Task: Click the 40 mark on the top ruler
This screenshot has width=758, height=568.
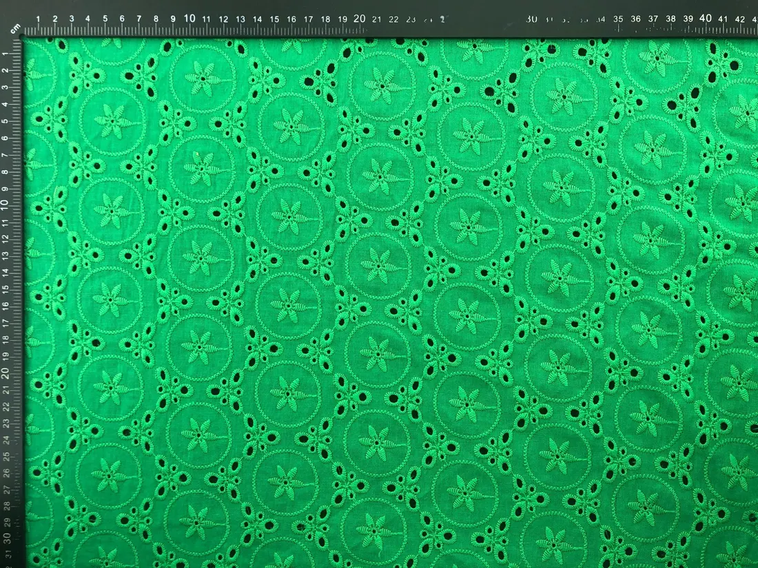Action: coord(706,18)
